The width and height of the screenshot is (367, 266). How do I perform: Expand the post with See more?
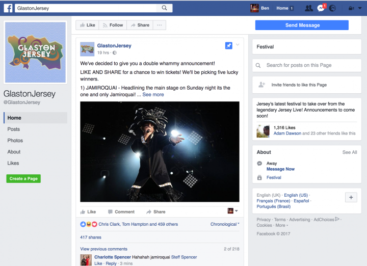coord(153,94)
